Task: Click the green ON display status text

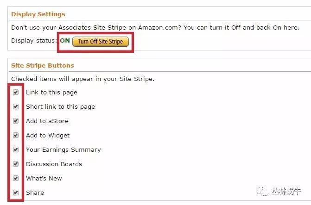Action: click(x=65, y=41)
